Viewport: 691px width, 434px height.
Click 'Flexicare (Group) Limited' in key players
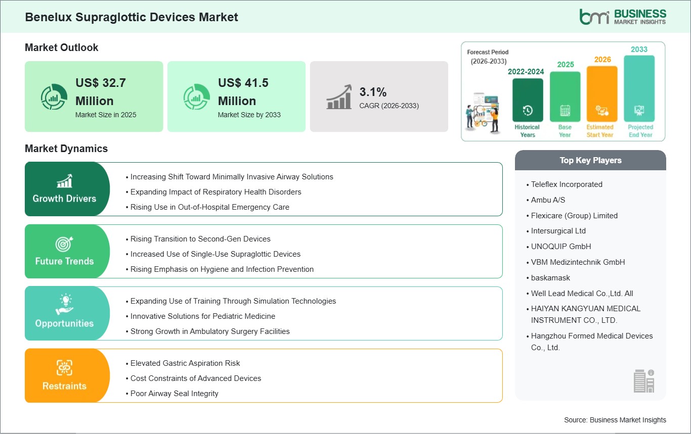574,216
